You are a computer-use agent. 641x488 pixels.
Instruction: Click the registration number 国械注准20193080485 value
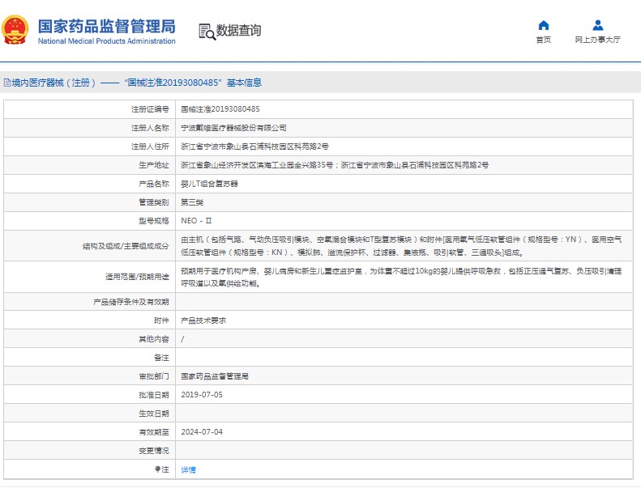pyautogui.click(x=220, y=109)
